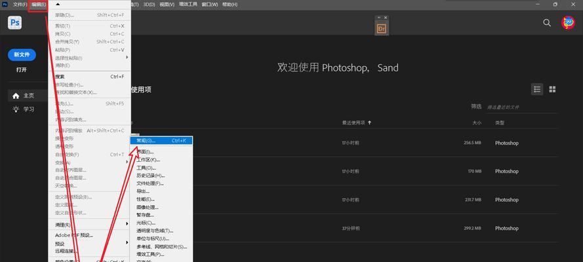Select 界面(I)... preferences entry
The height and width of the screenshot is (262, 583).
point(161,152)
